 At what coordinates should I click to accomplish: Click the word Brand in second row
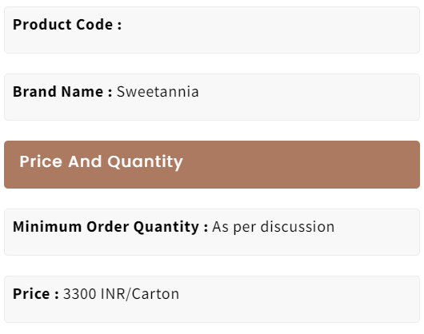pyautogui.click(x=34, y=92)
